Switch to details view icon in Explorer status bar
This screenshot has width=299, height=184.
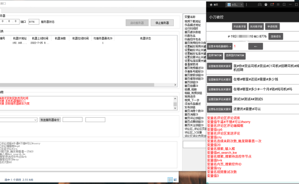tap(170, 180)
